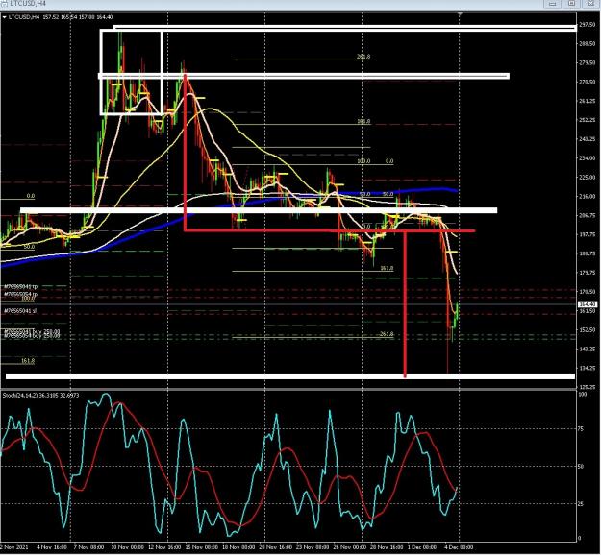This screenshot has height=555, width=601.
Task: Click the LTCUSD,H4 window title text
Action: 28,3
